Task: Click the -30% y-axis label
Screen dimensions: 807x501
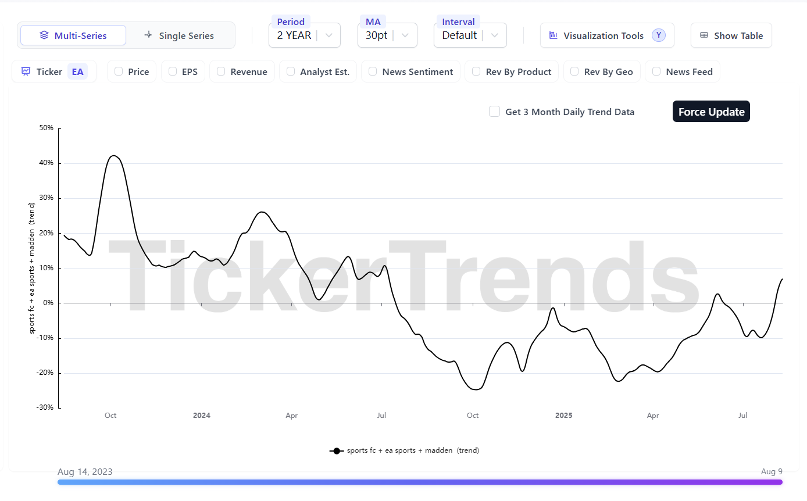Action: 45,407
